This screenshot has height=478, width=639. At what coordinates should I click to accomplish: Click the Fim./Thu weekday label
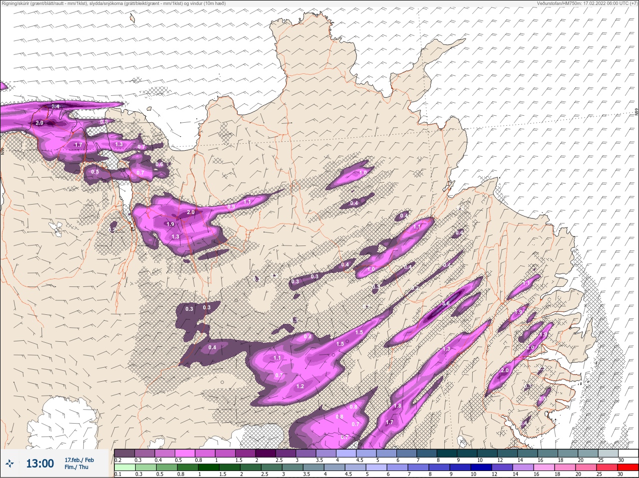(x=76, y=467)
